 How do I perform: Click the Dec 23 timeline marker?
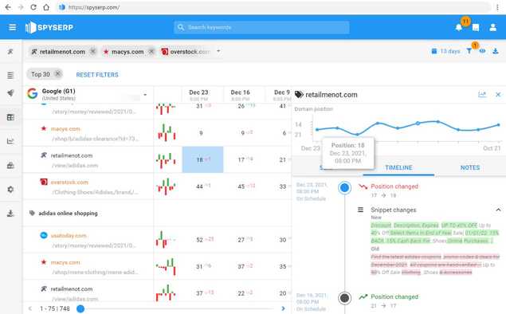pyautogui.click(x=345, y=187)
